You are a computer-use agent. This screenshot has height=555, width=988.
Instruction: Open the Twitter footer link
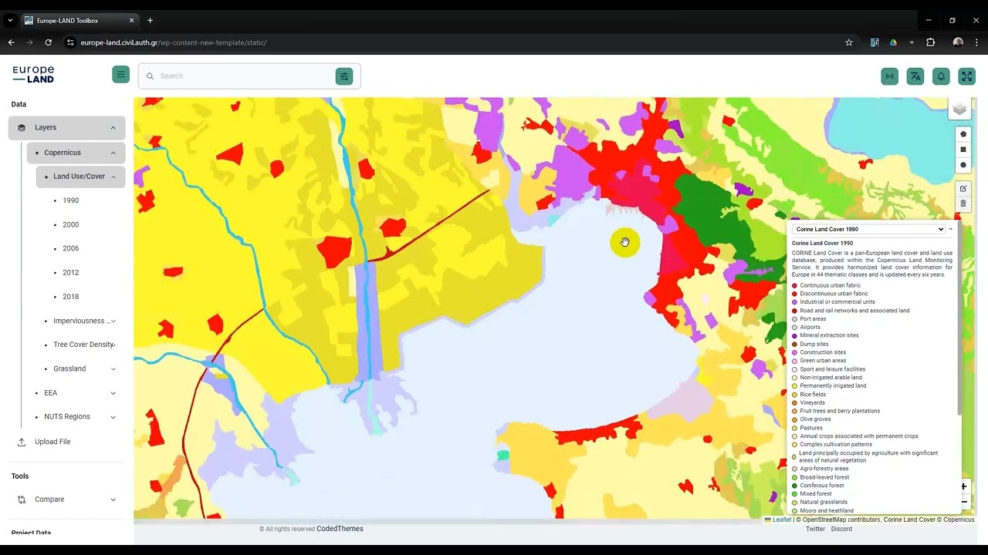[816, 529]
